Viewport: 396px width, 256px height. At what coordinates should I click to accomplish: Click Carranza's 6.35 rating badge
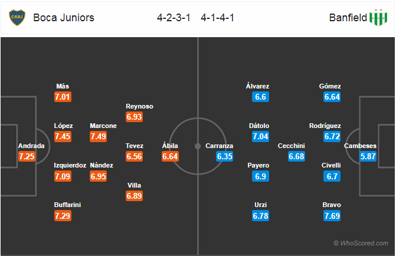click(x=224, y=156)
